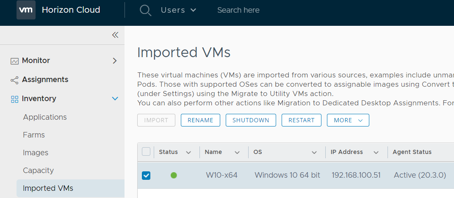Collapse the Inventory section chevron
Image resolution: width=454 pixels, height=198 pixels.
click(x=114, y=99)
